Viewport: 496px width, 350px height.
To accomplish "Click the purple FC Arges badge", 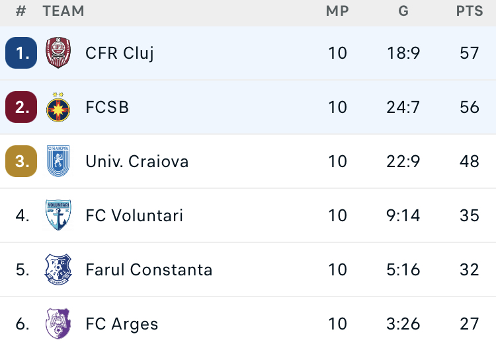I will [58, 324].
